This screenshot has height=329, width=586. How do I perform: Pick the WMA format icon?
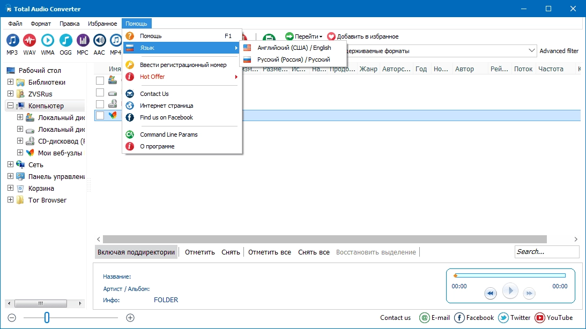(48, 44)
